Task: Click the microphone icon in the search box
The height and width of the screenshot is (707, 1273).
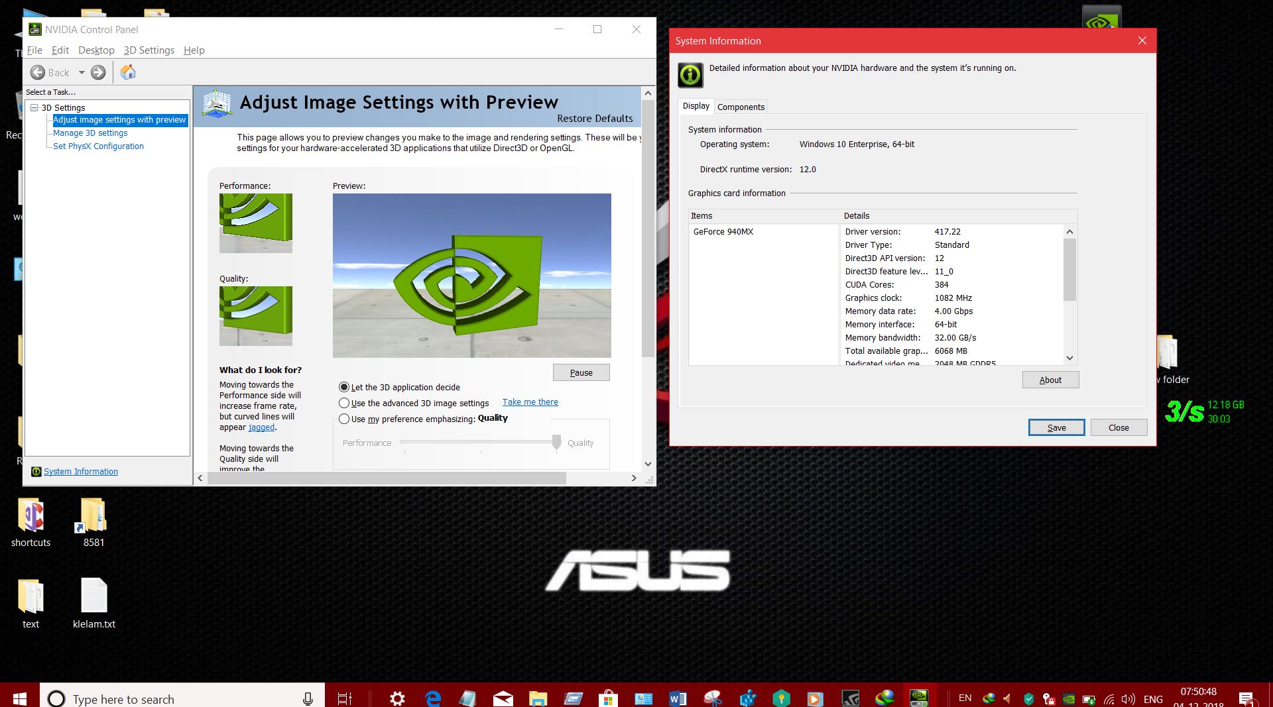Action: (x=308, y=698)
